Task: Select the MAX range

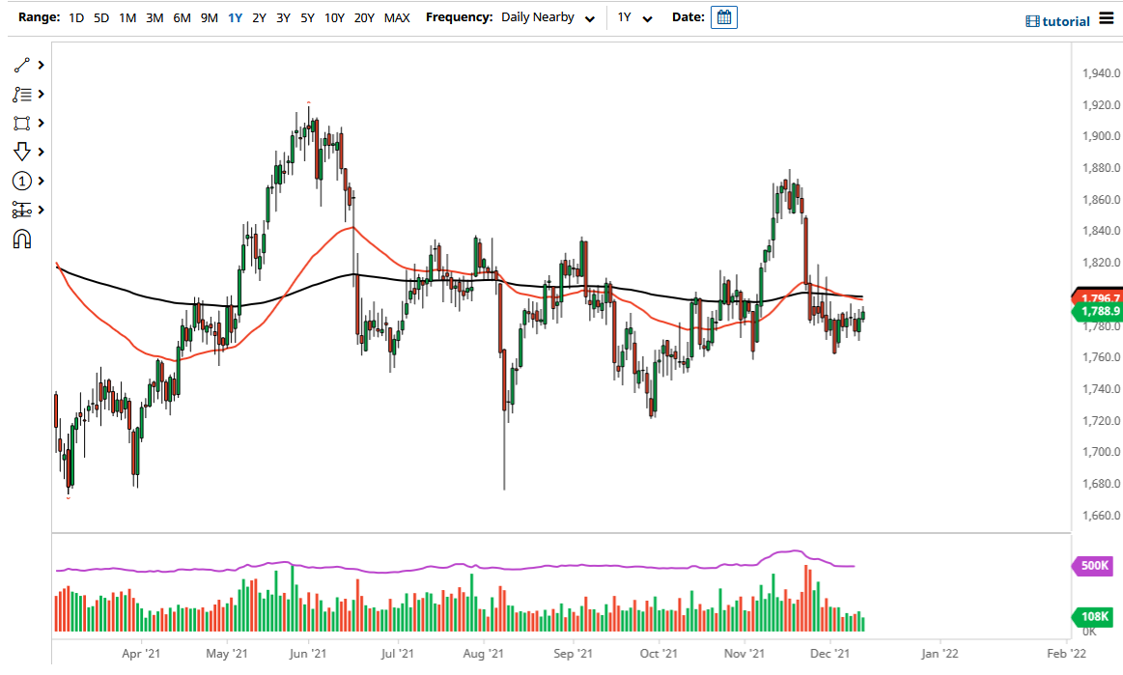Action: coord(397,18)
